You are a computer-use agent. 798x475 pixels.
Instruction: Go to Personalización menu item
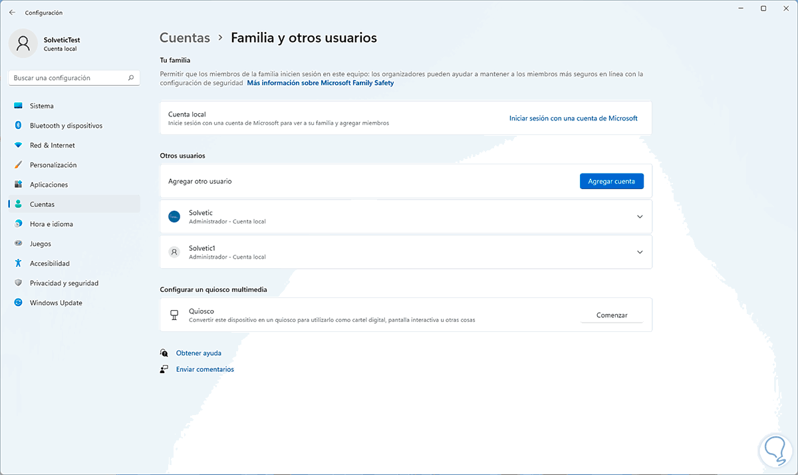[x=53, y=165]
